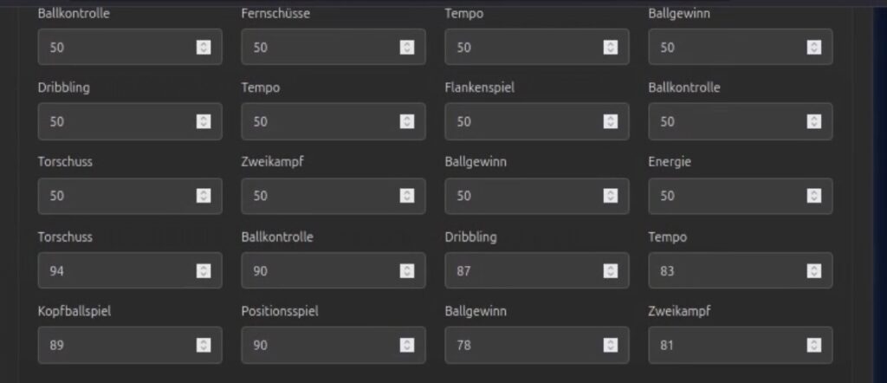Click stepper on Dribbling field showing 87
The image size is (887, 383).
[610, 271]
